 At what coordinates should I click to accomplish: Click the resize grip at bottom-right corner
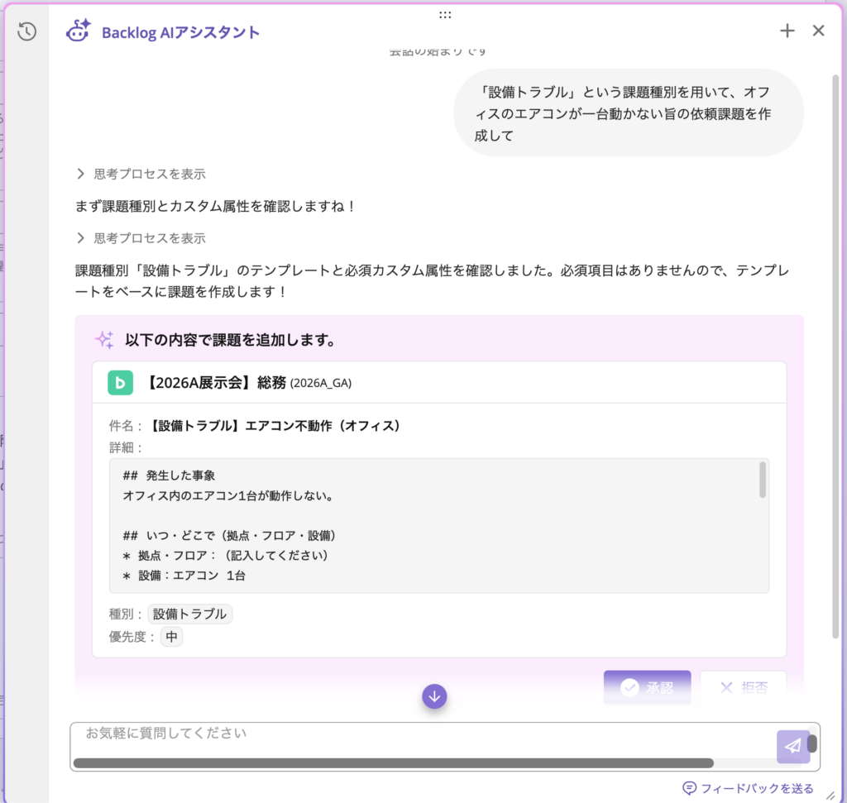pos(830,796)
